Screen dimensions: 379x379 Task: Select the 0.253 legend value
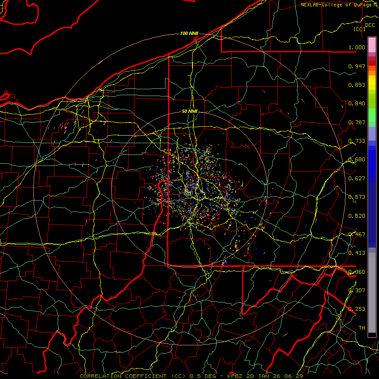(x=357, y=309)
